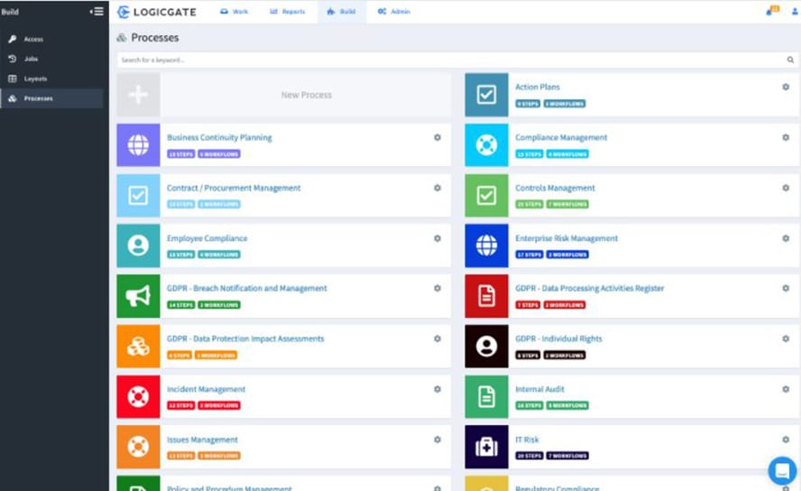
Task: Open the chat support bubble icon
Action: (x=781, y=470)
